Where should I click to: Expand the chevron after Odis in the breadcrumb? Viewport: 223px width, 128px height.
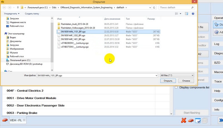tap(58, 8)
